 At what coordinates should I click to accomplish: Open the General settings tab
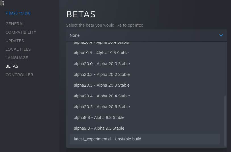[15, 24]
